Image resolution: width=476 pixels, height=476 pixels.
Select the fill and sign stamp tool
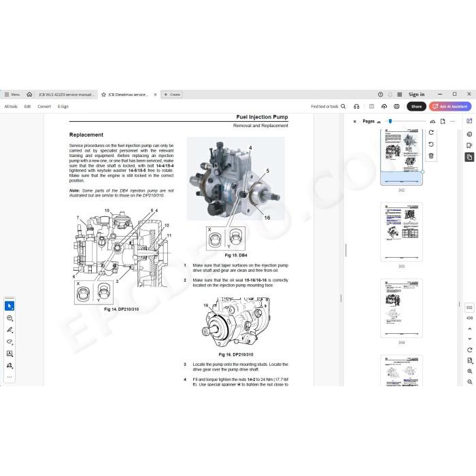pos(10,365)
